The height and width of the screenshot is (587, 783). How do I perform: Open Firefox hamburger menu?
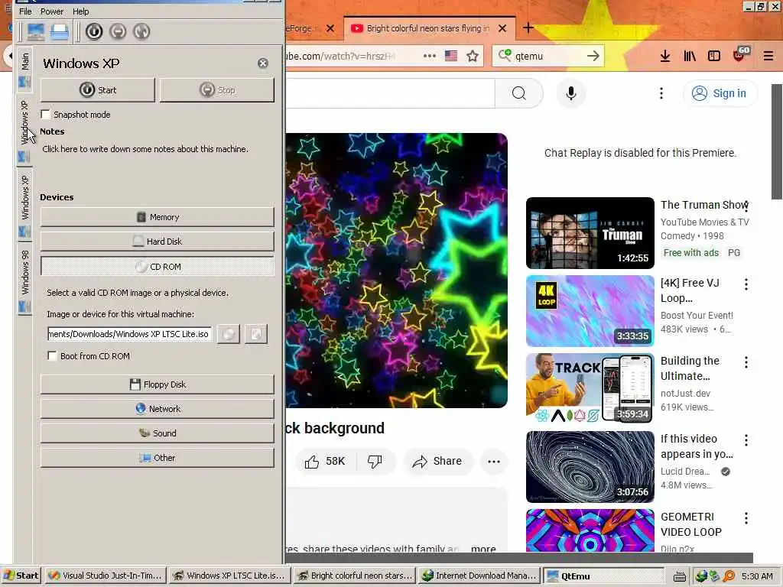coord(768,56)
